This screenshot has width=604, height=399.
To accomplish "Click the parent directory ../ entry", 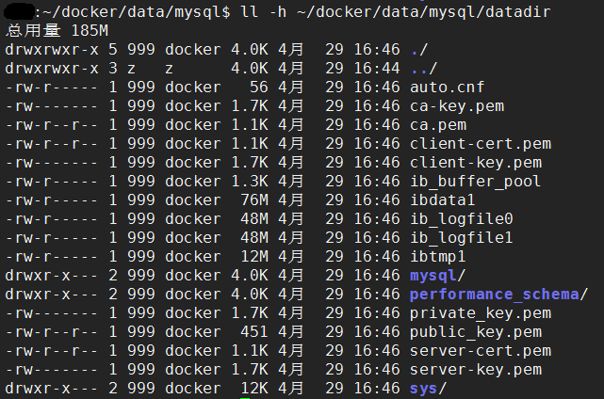I will pos(424,69).
